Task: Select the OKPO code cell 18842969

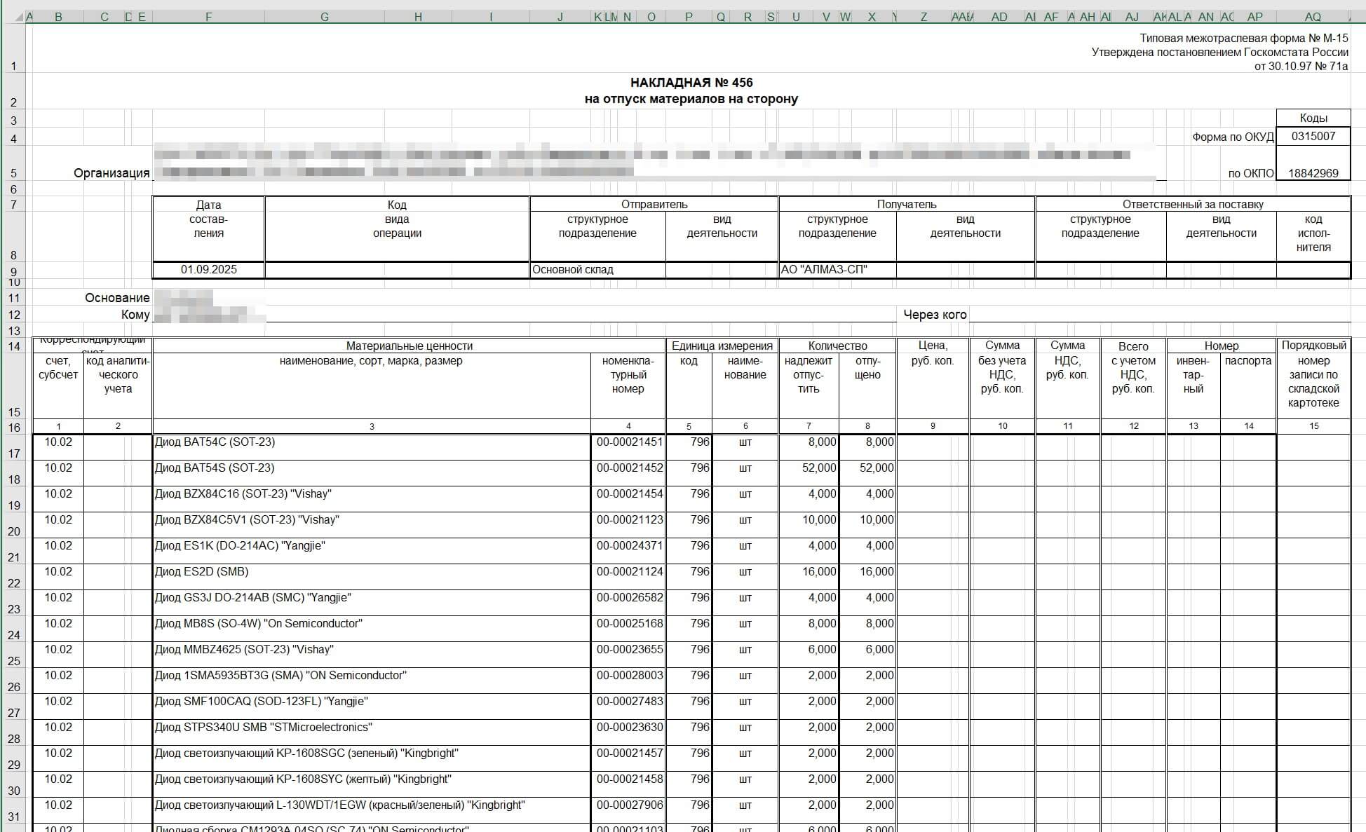Action: point(1313,173)
